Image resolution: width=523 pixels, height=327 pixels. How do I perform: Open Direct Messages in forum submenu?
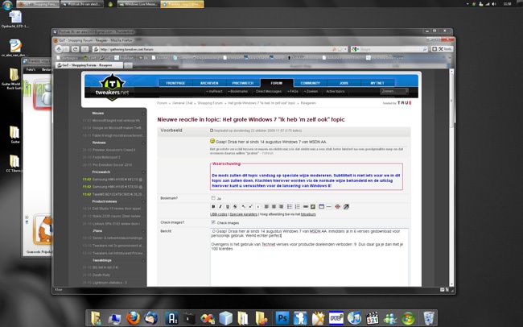[x=269, y=91]
